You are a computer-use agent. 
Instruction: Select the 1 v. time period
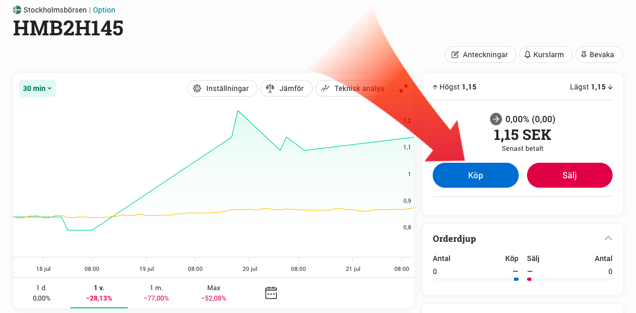pyautogui.click(x=99, y=293)
